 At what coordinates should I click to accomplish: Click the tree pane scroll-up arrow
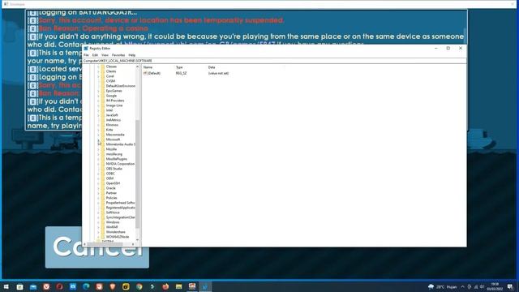point(137,67)
